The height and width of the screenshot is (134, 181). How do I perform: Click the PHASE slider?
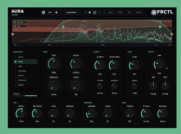pyautogui.click(x=25, y=96)
